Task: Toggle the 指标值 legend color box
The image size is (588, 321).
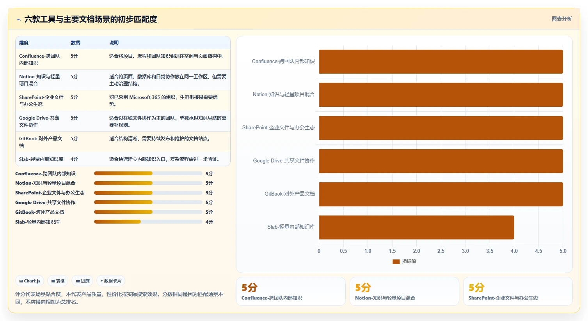Action: pyautogui.click(x=396, y=261)
